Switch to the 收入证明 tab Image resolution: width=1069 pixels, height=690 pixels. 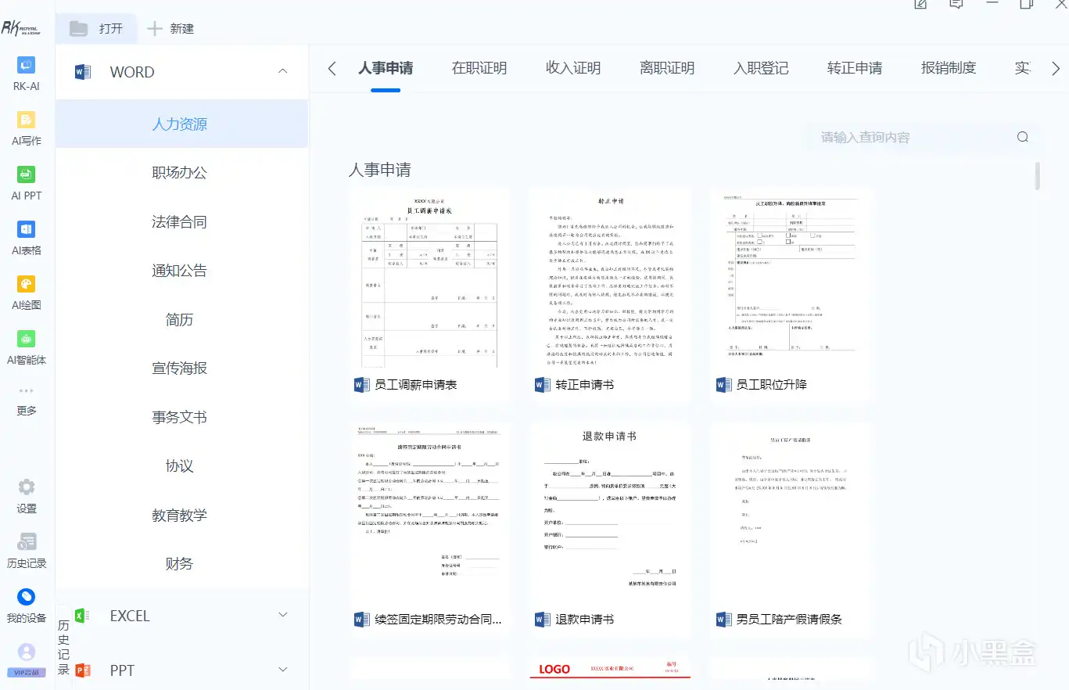point(573,68)
